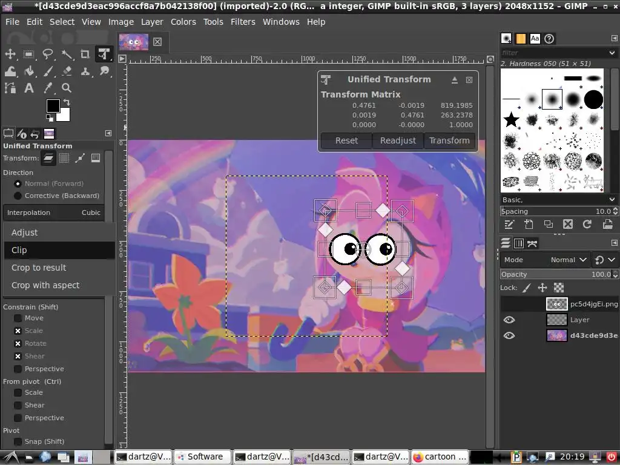This screenshot has width=620, height=465.
Task: Switch to Undo History tab
Action: point(35,134)
